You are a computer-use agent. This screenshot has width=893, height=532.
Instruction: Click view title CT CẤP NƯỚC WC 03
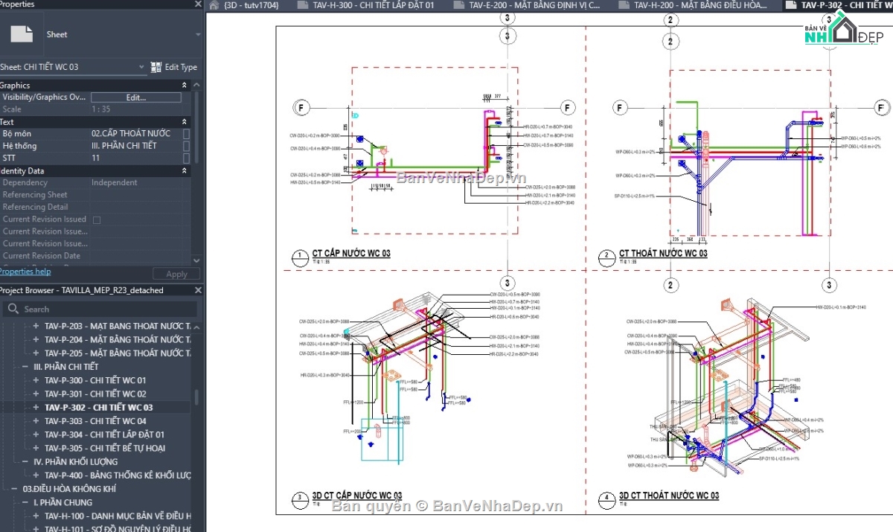(351, 254)
